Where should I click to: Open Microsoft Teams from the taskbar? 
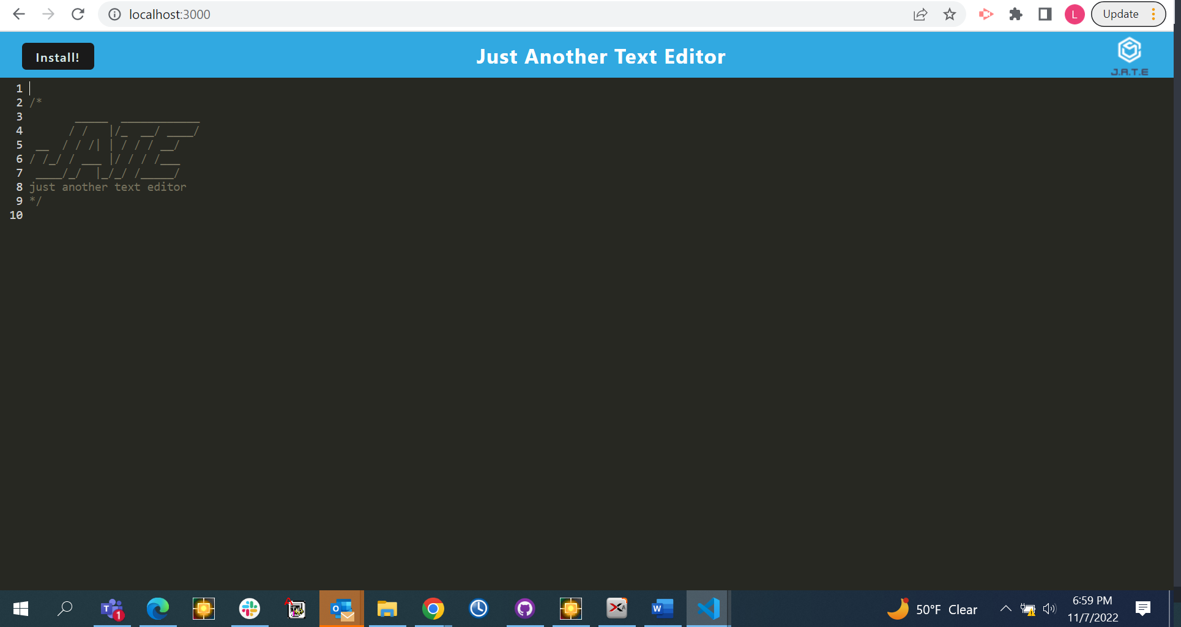(112, 609)
